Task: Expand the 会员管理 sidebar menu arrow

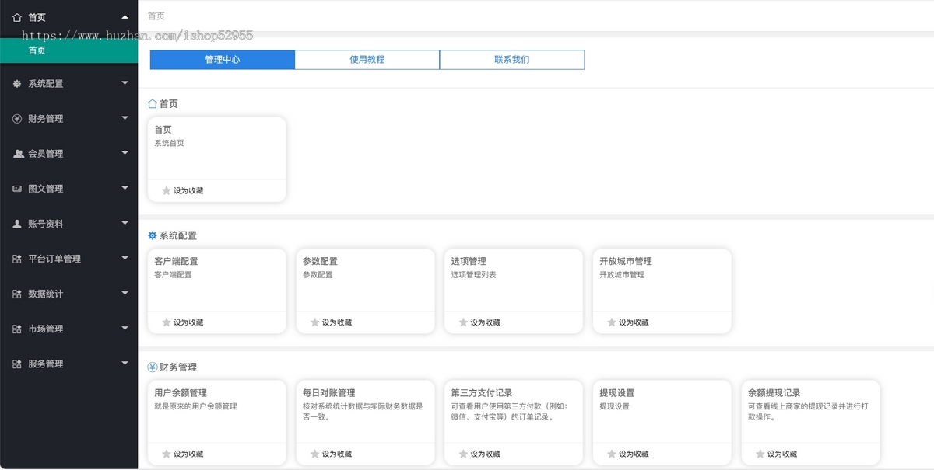Action: click(x=125, y=152)
